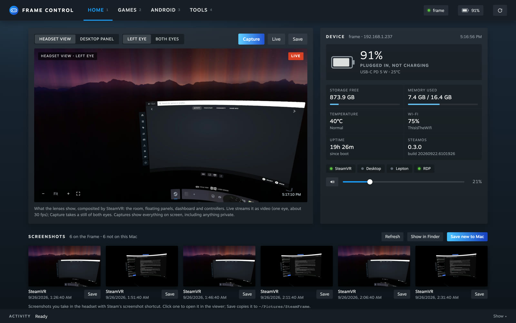Image resolution: width=516 pixels, height=323 pixels.
Task: Click Show in Finder button
Action: tap(425, 237)
